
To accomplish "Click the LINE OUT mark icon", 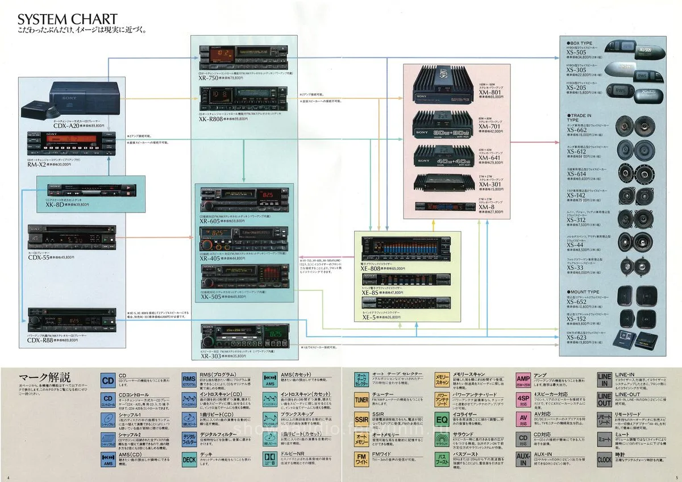I will click(x=604, y=400).
